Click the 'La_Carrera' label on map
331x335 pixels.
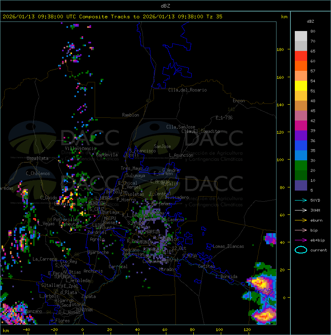(45, 259)
